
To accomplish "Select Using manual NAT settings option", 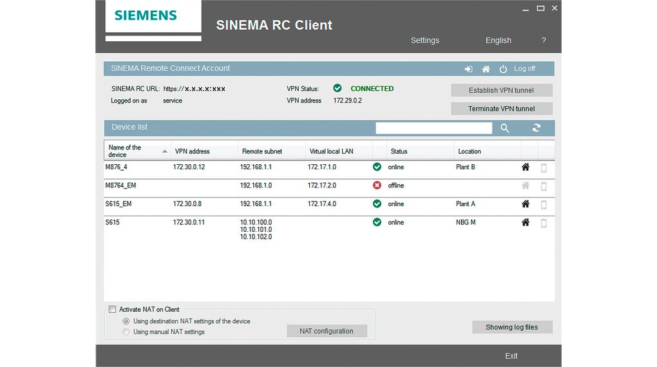I will coord(126,332).
